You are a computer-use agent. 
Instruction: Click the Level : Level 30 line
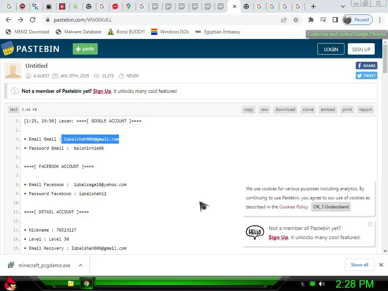coord(47,239)
